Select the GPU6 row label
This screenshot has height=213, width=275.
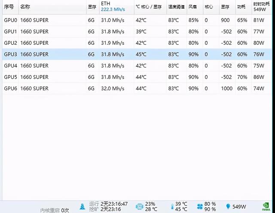(10, 89)
